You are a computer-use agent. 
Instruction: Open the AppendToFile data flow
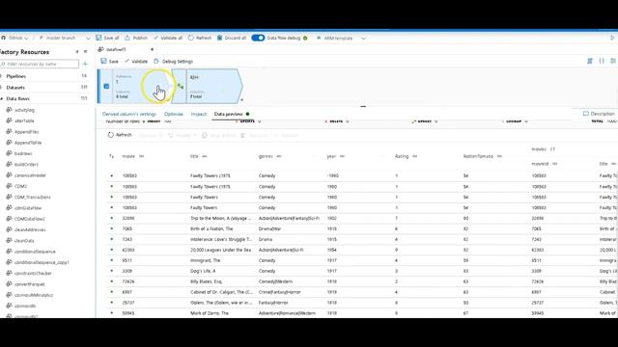28,143
